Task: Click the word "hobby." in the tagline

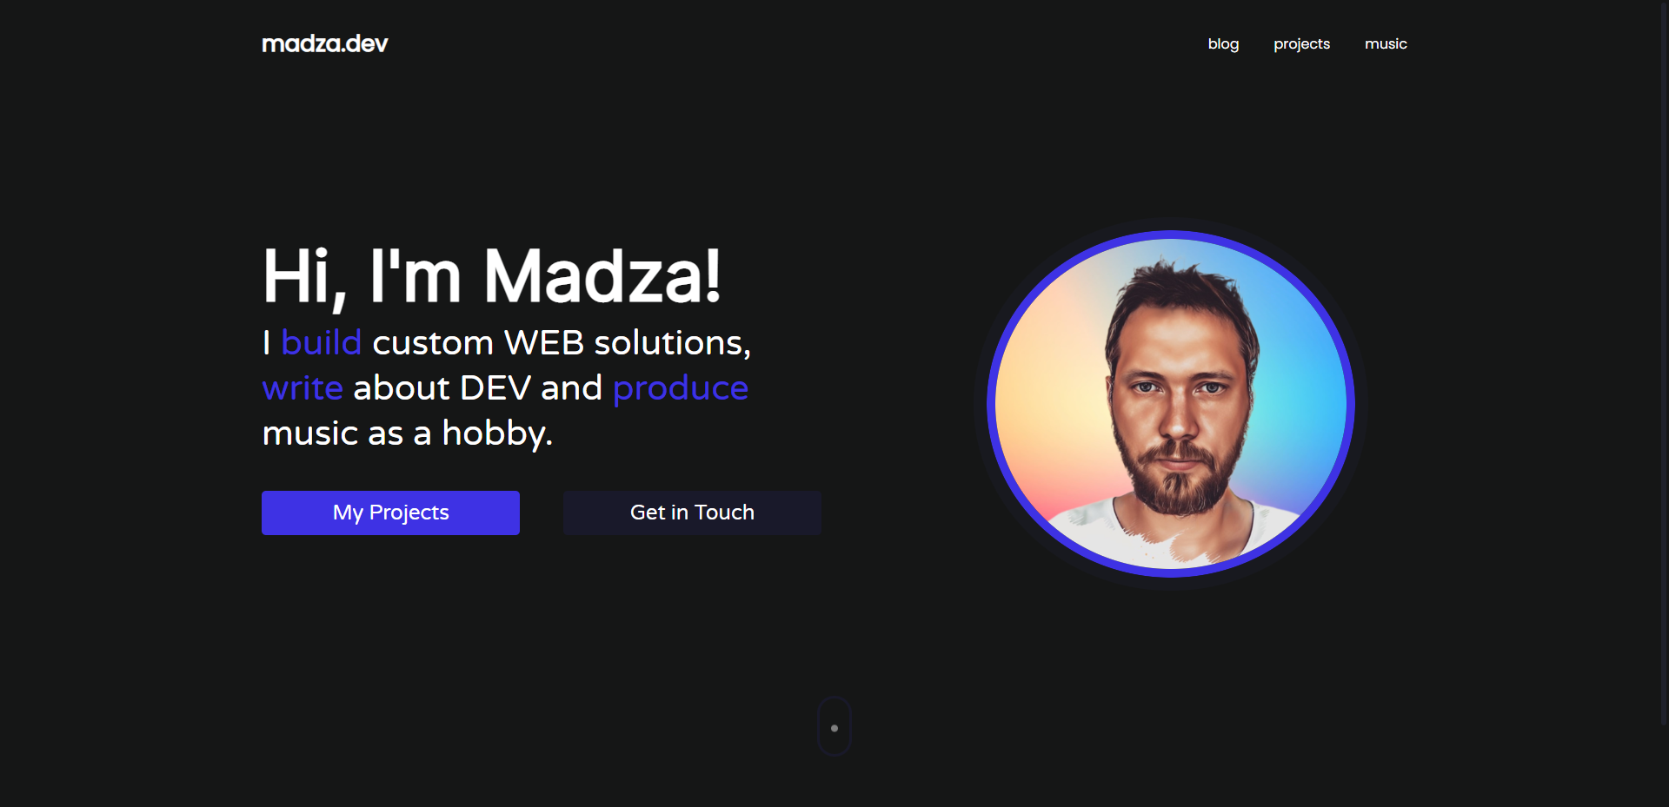Action: click(497, 433)
